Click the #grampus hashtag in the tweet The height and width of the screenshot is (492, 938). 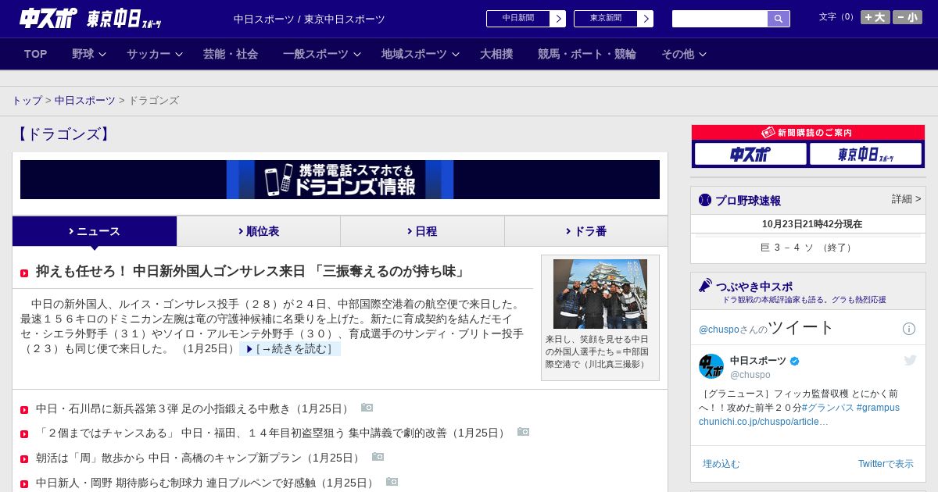pos(878,408)
